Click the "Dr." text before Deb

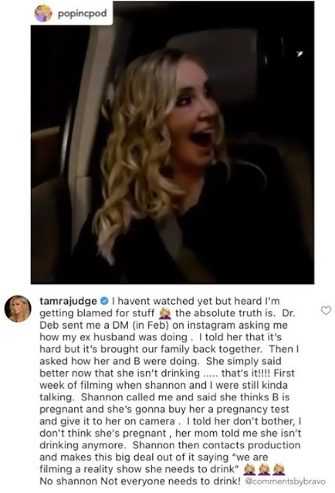pyautogui.click(x=289, y=313)
